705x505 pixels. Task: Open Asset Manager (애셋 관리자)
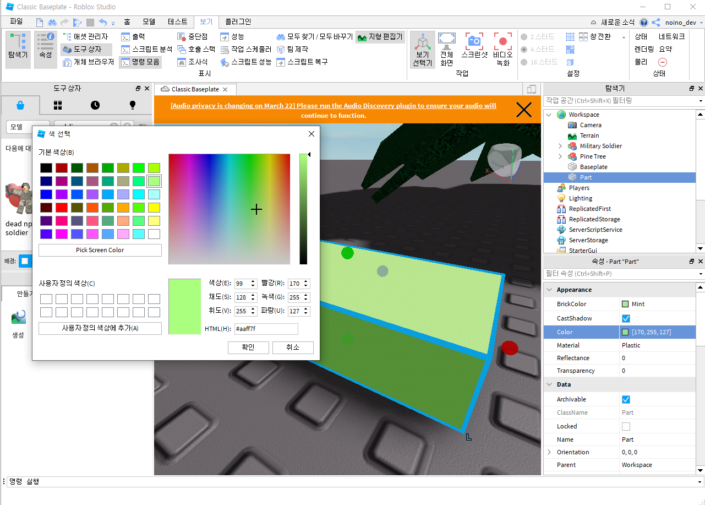[x=86, y=36]
